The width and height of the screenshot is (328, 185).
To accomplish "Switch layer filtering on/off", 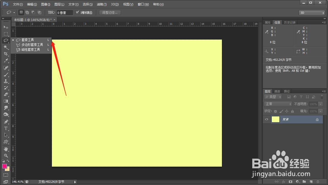I will pyautogui.click(x=322, y=97).
